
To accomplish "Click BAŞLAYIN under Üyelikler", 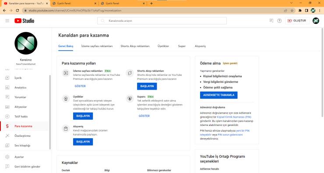I will pos(83,116).
